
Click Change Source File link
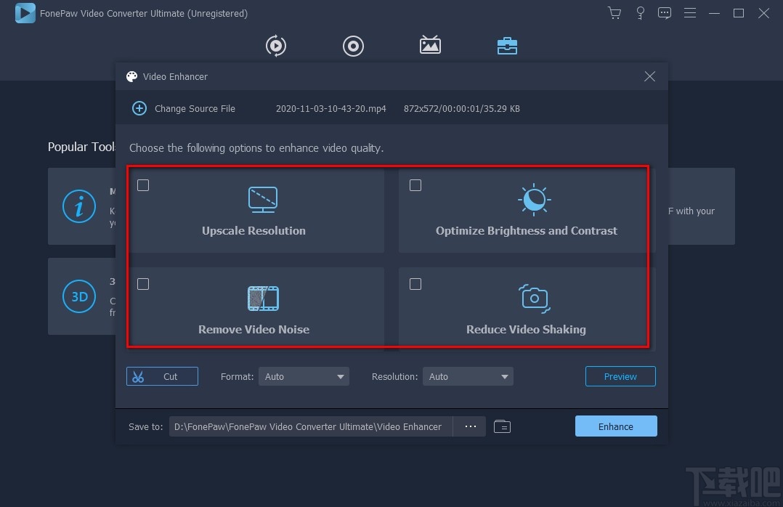(195, 108)
